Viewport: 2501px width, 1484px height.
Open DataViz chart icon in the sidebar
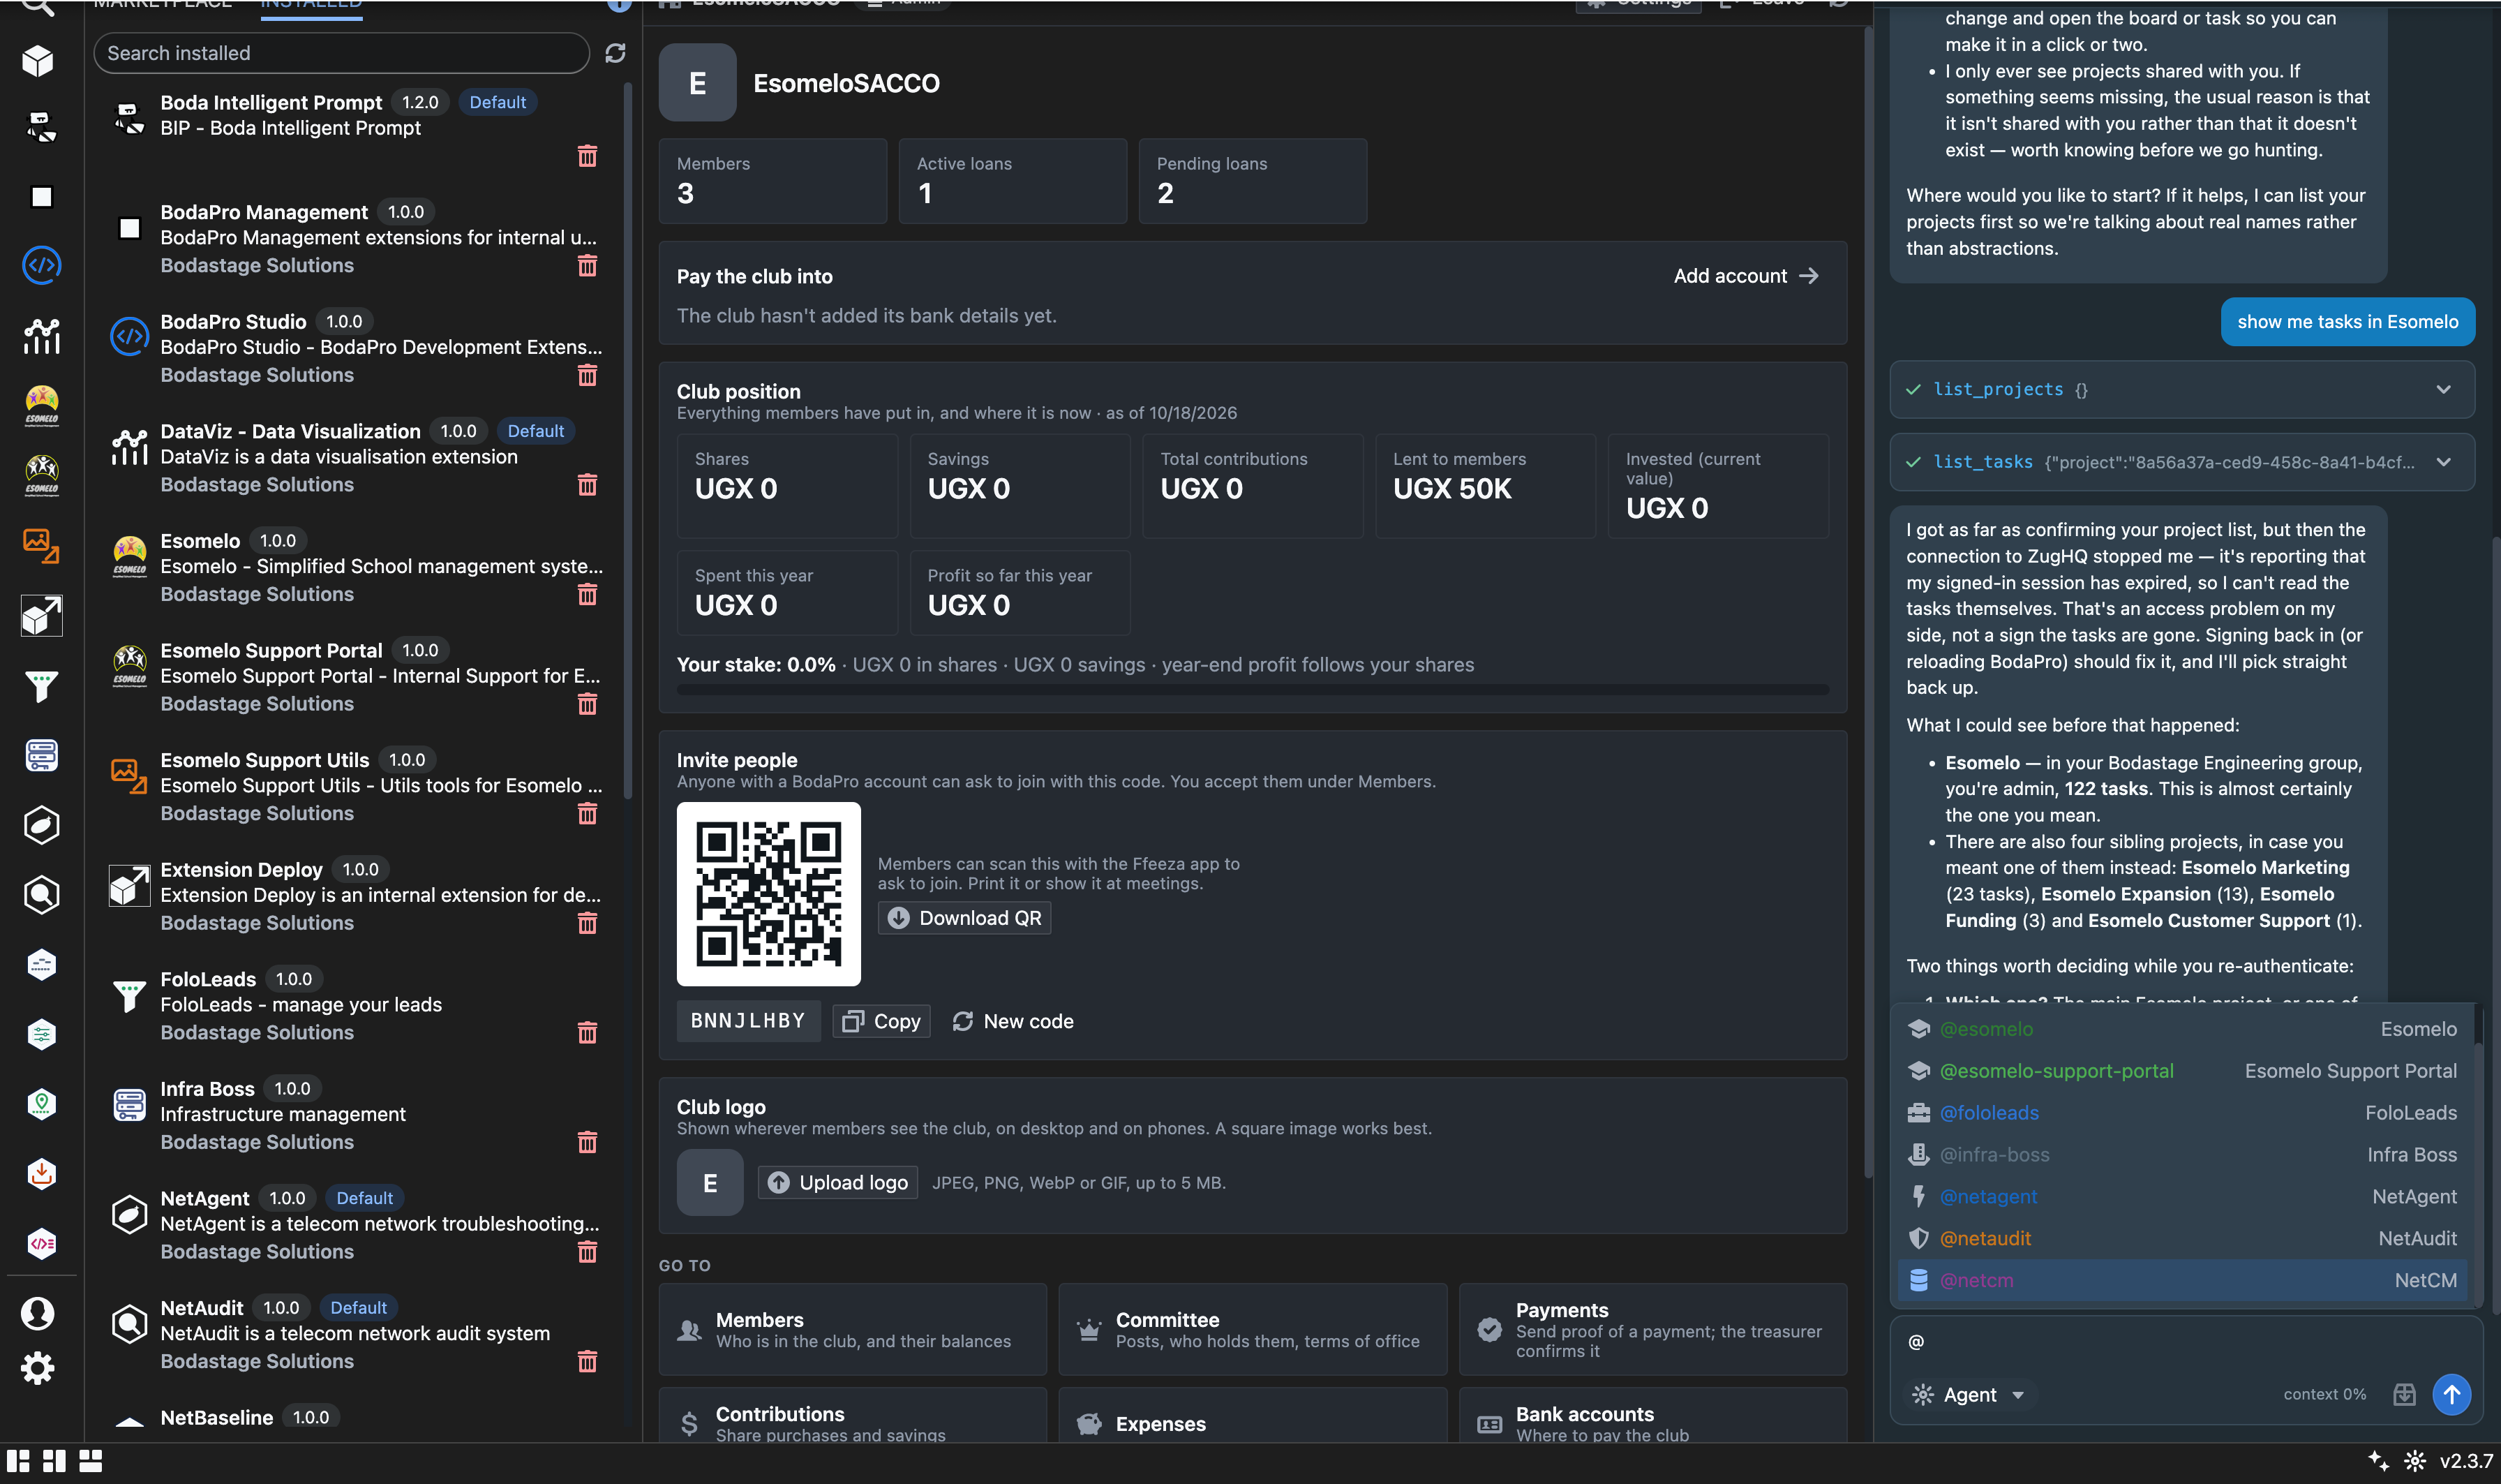41,336
